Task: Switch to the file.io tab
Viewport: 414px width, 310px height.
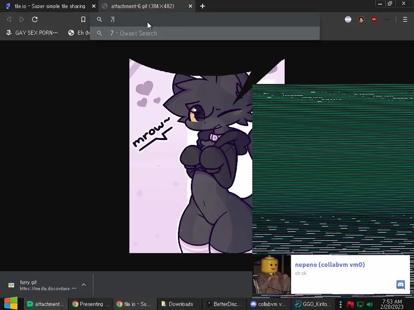Action: click(49, 6)
